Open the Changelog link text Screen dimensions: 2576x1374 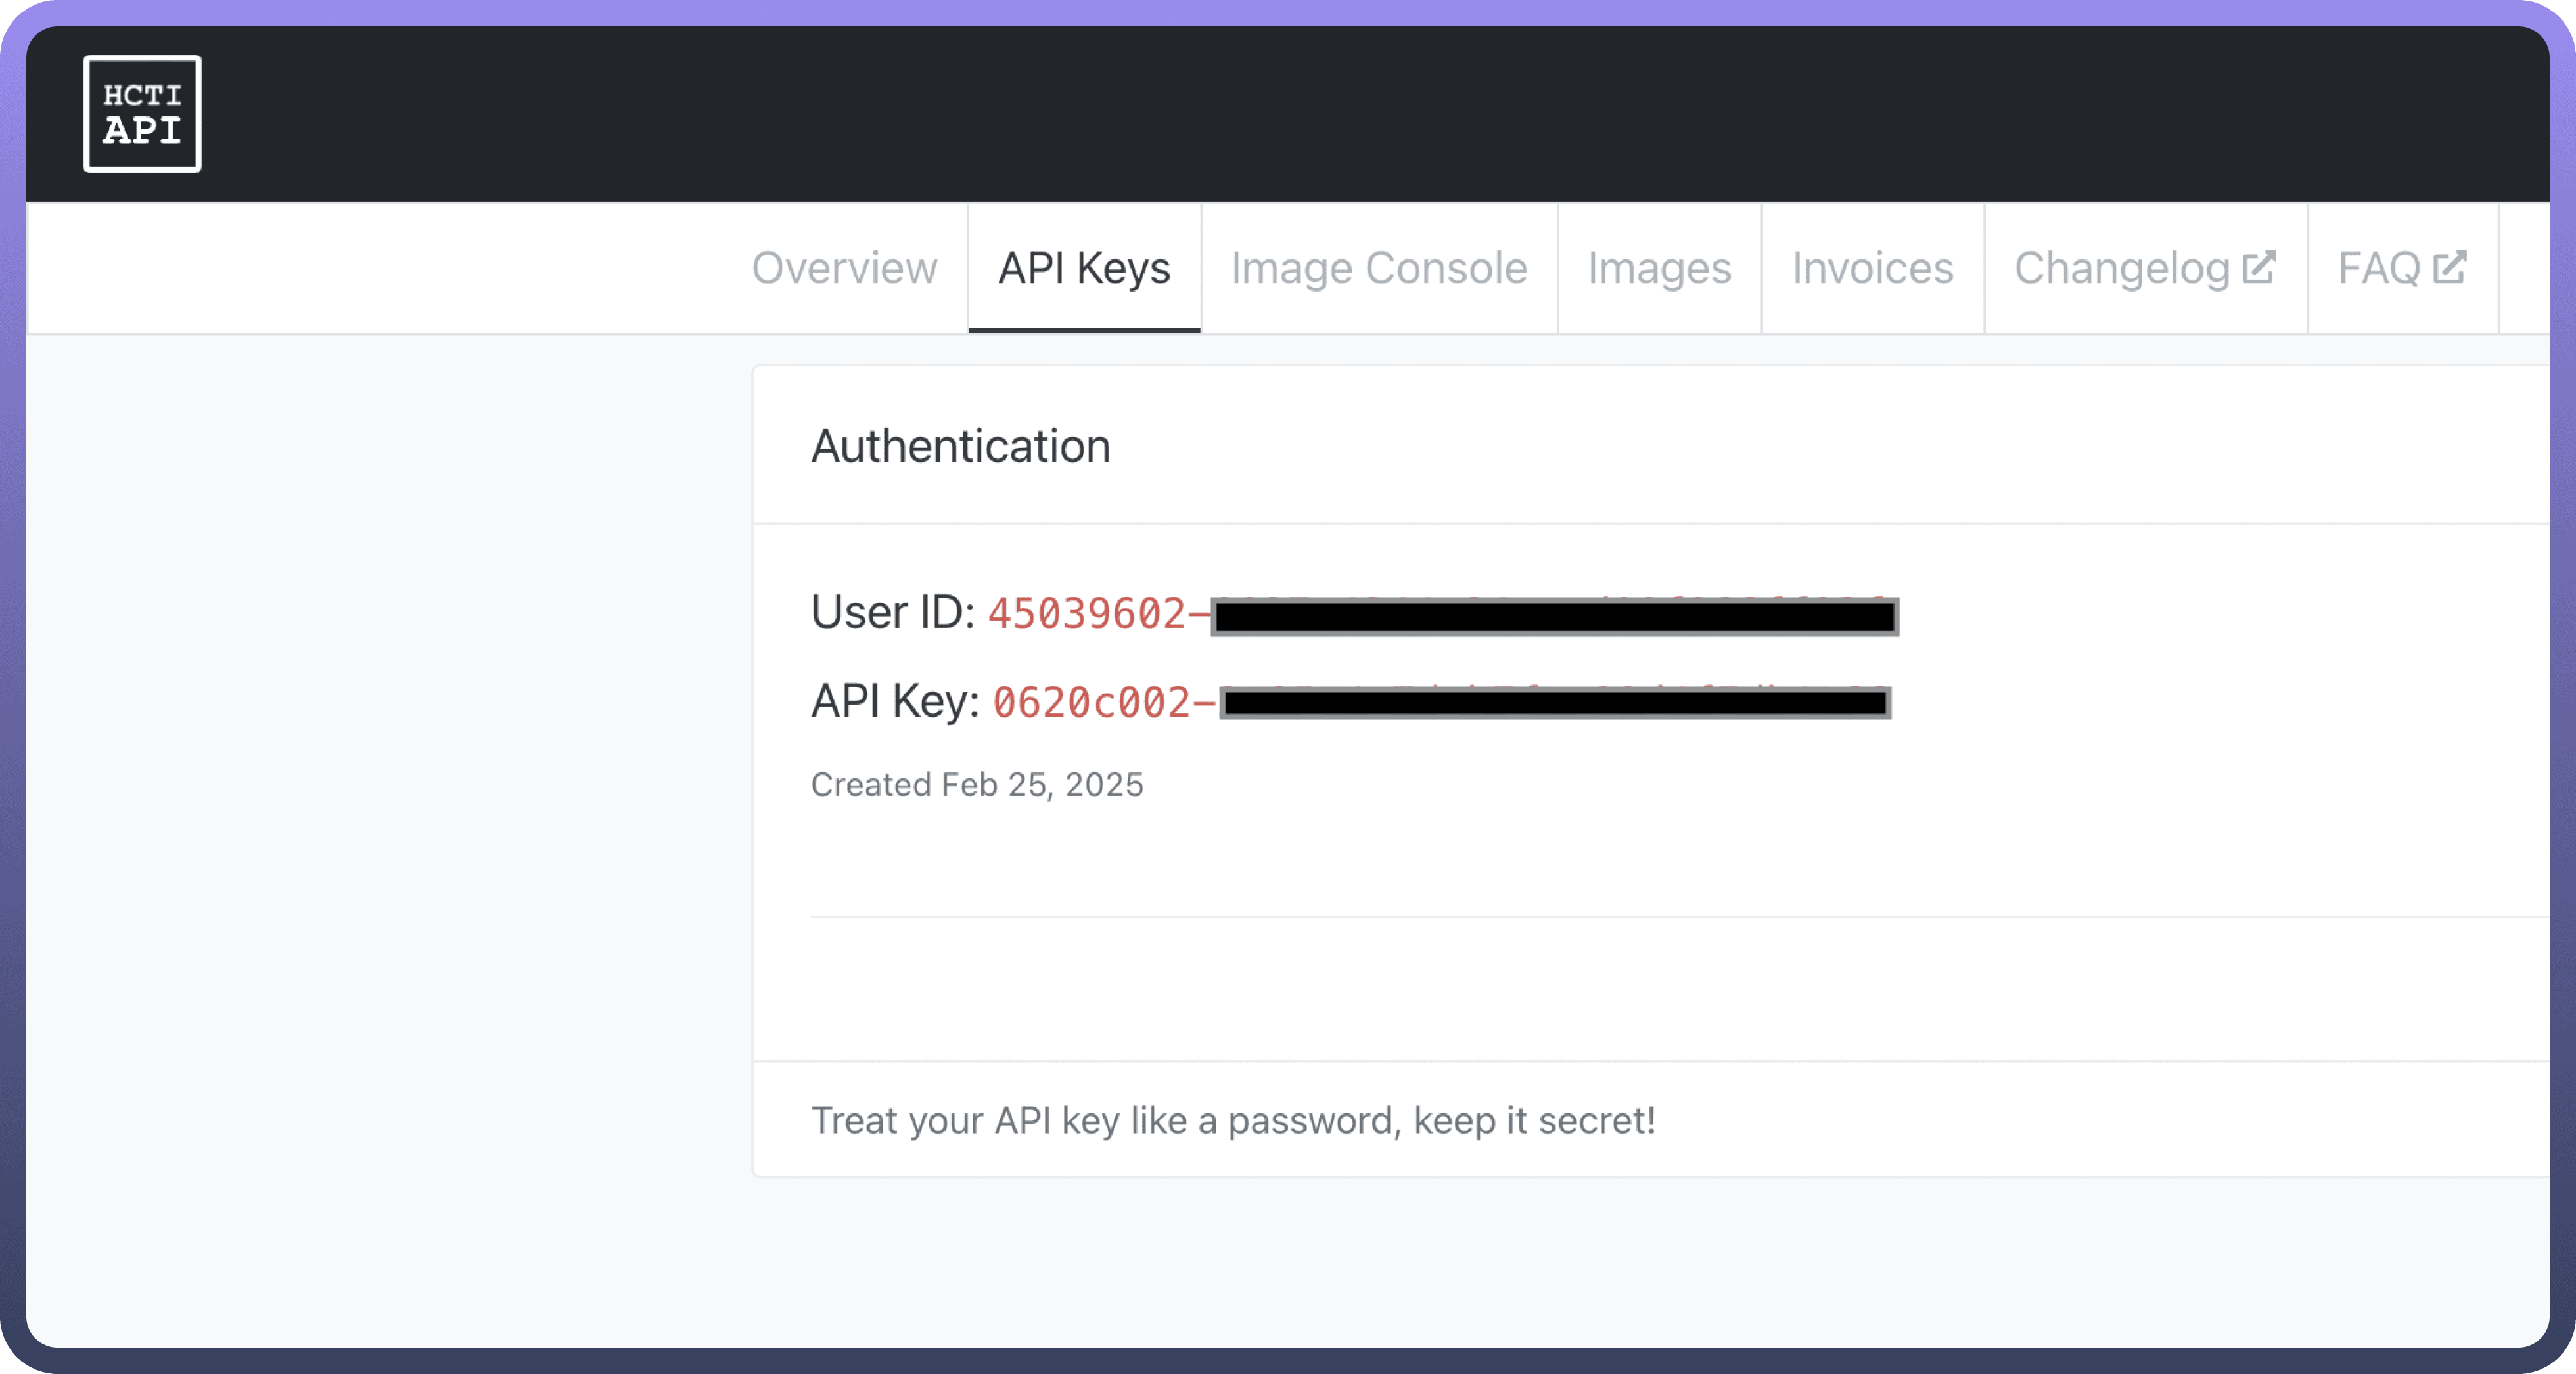pos(2121,268)
